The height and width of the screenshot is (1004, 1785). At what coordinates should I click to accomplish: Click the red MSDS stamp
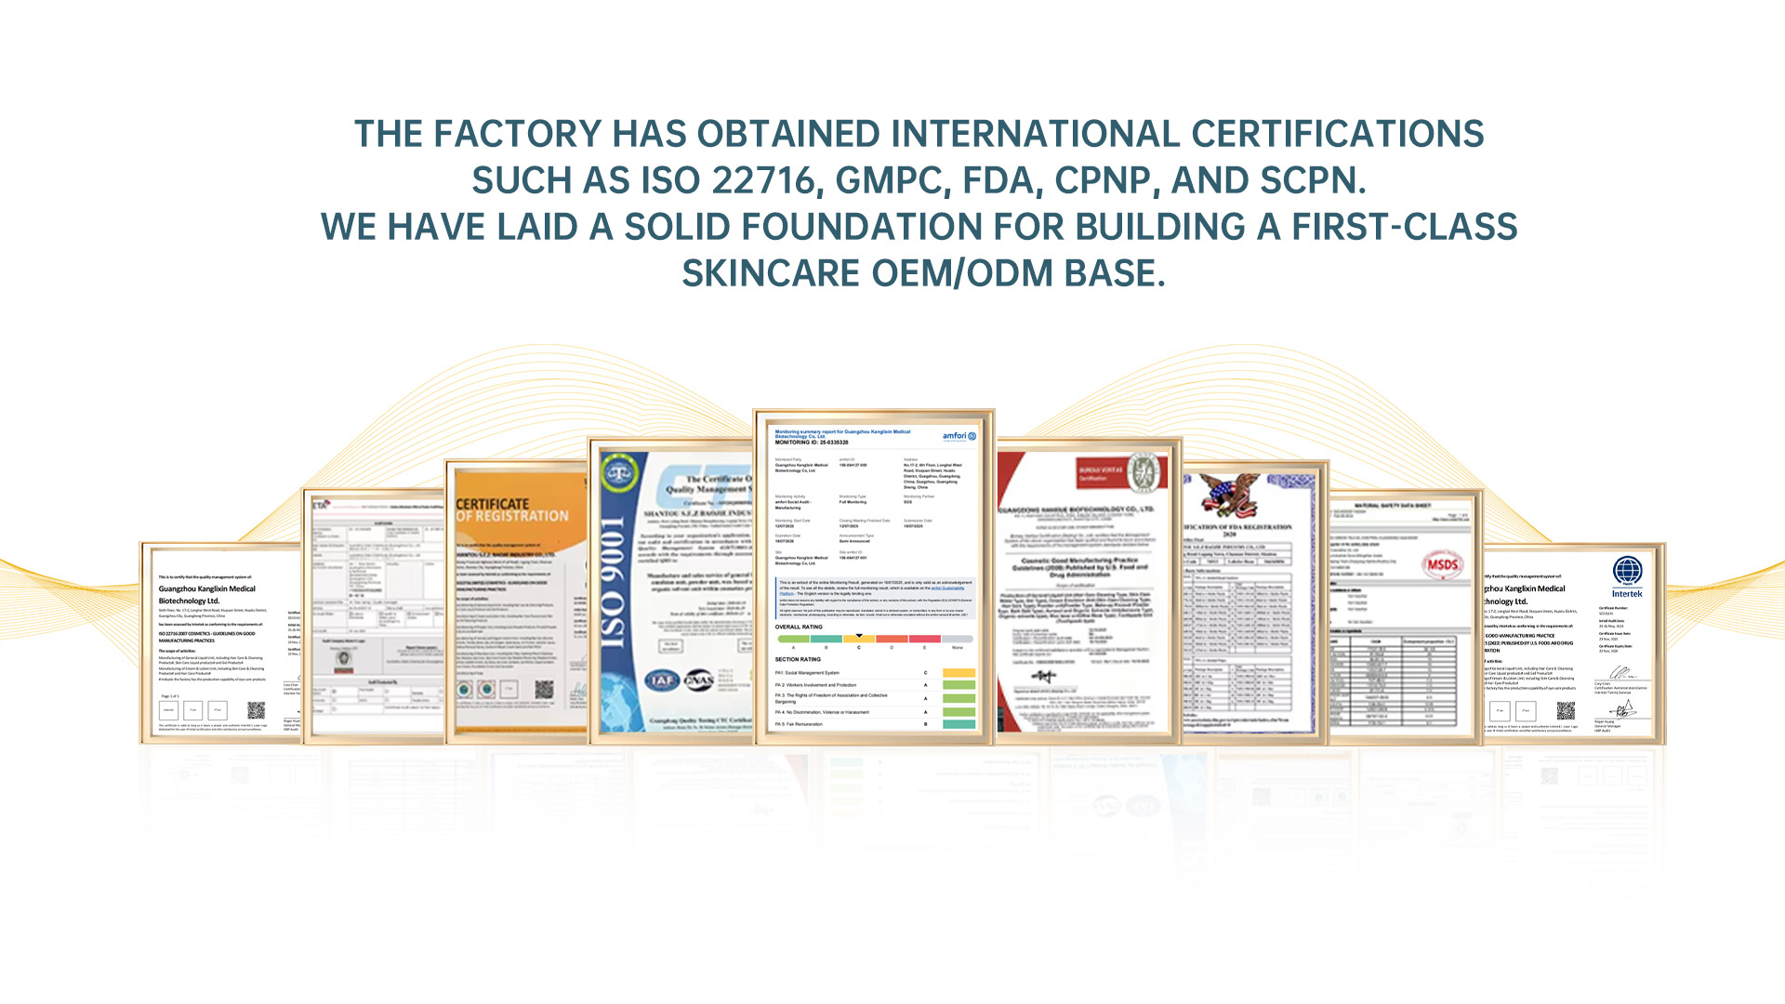click(1442, 563)
